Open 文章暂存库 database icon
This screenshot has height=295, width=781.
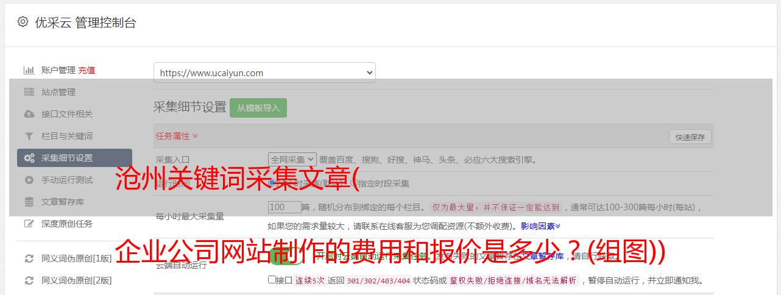point(29,202)
